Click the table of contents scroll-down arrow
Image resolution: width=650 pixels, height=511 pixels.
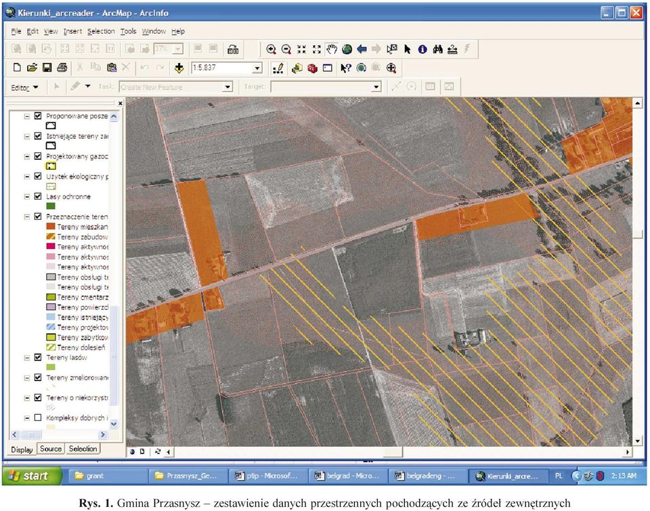(114, 424)
